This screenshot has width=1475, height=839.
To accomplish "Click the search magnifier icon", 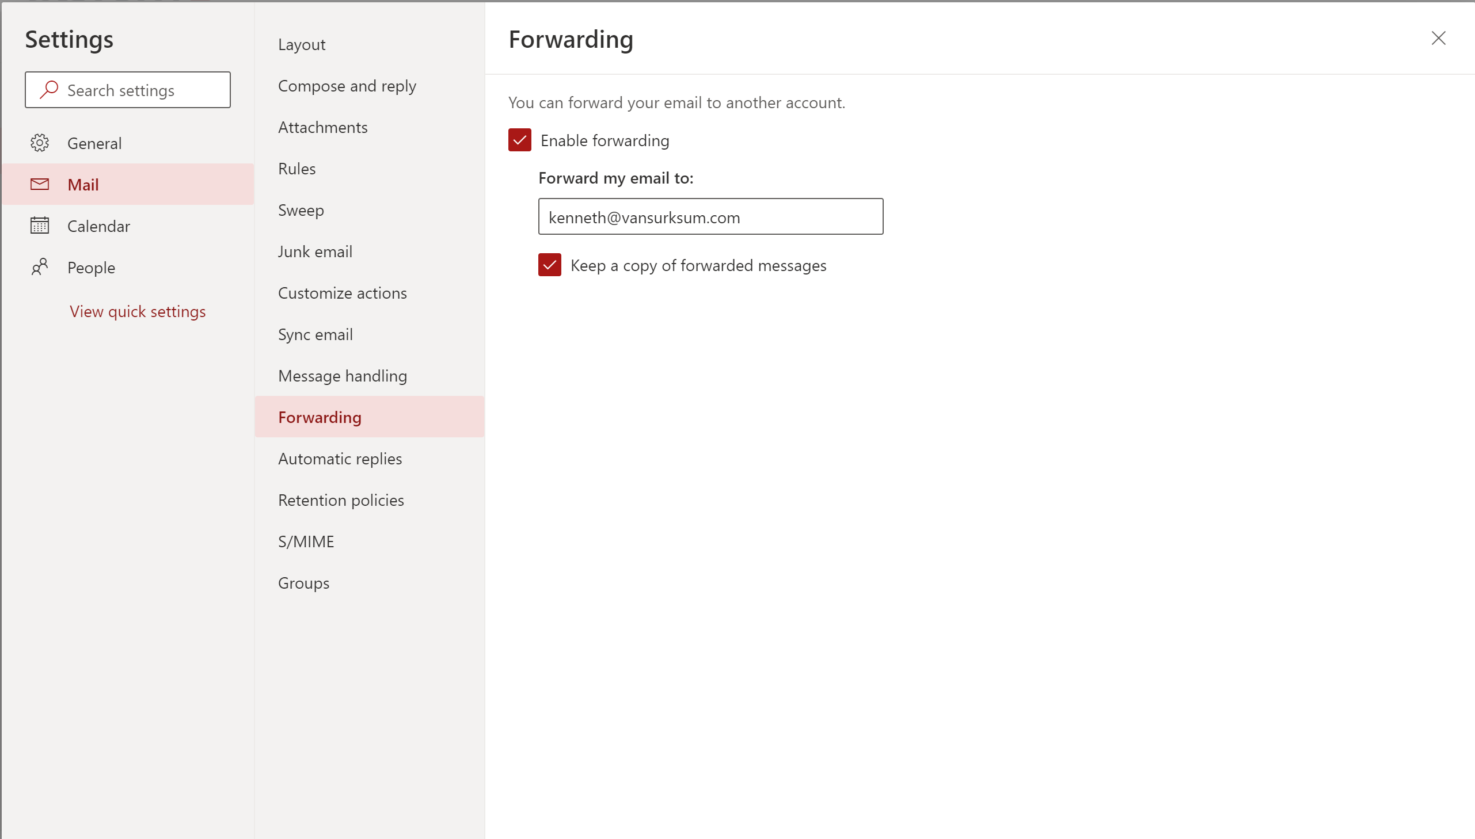I will pos(49,90).
